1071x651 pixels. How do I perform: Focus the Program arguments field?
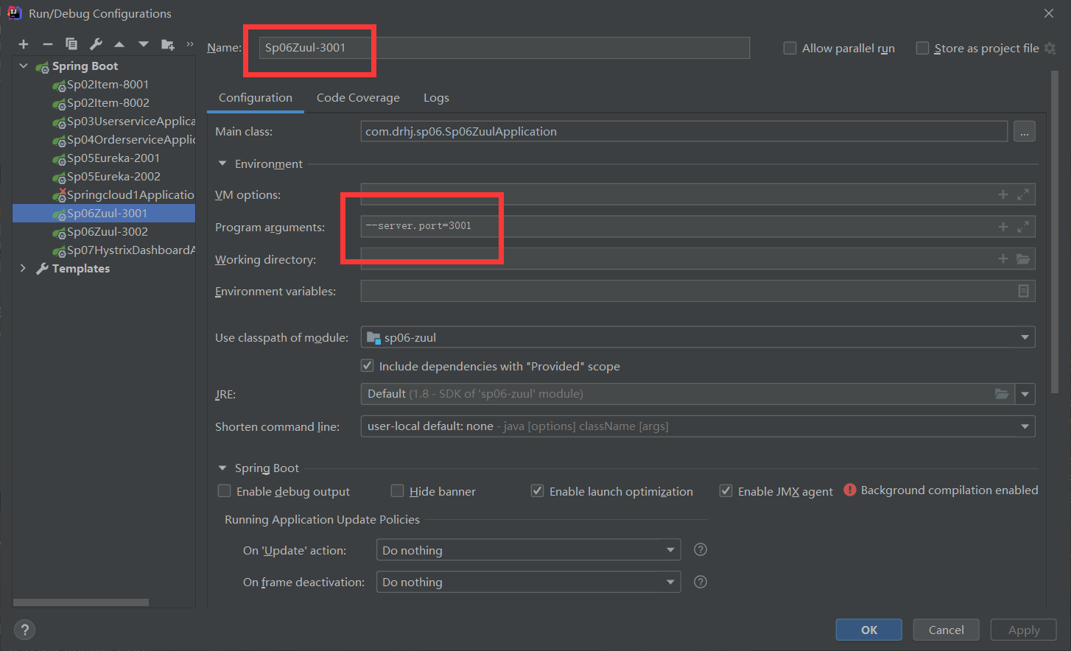[x=698, y=226]
